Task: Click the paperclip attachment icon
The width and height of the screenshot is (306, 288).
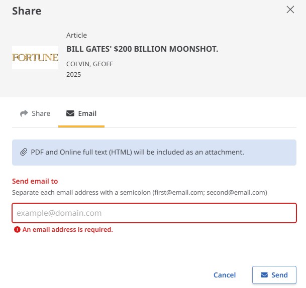Action: [x=24, y=152]
